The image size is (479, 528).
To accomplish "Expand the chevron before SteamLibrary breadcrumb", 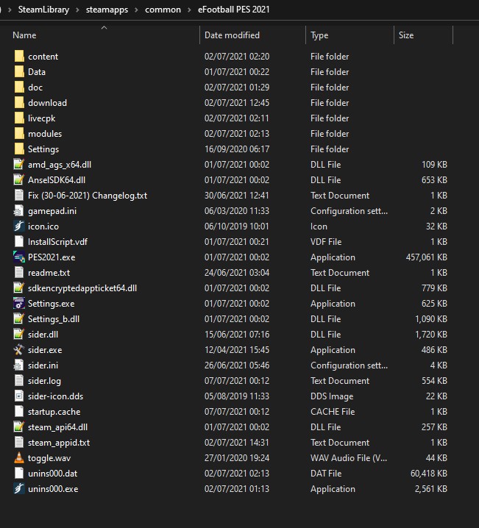I will click(x=10, y=10).
